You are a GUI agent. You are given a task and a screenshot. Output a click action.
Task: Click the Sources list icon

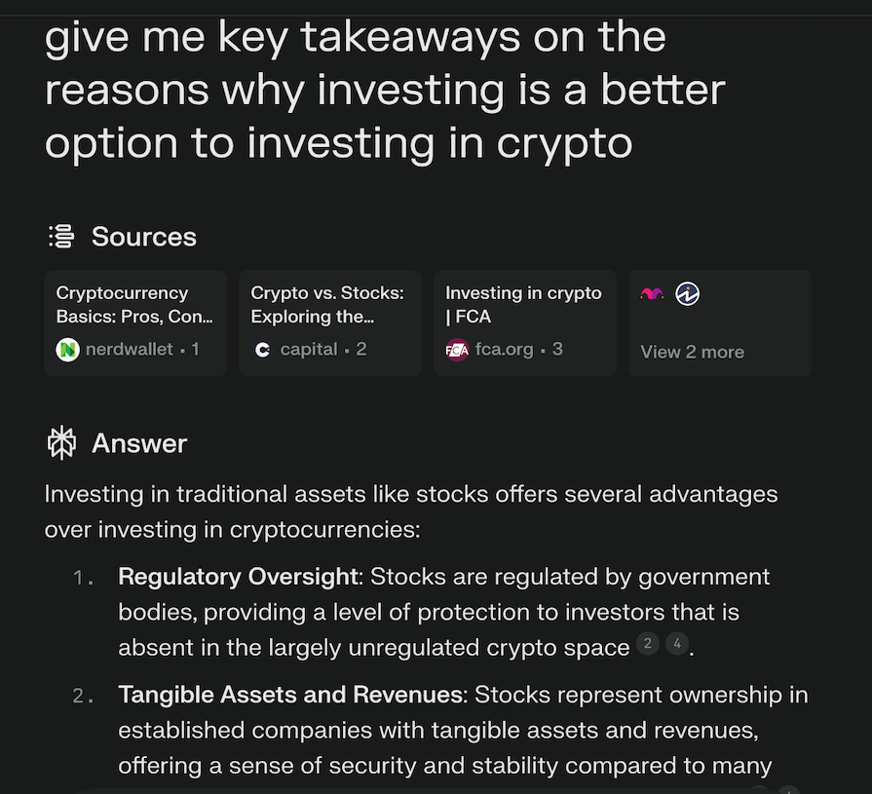tap(61, 236)
